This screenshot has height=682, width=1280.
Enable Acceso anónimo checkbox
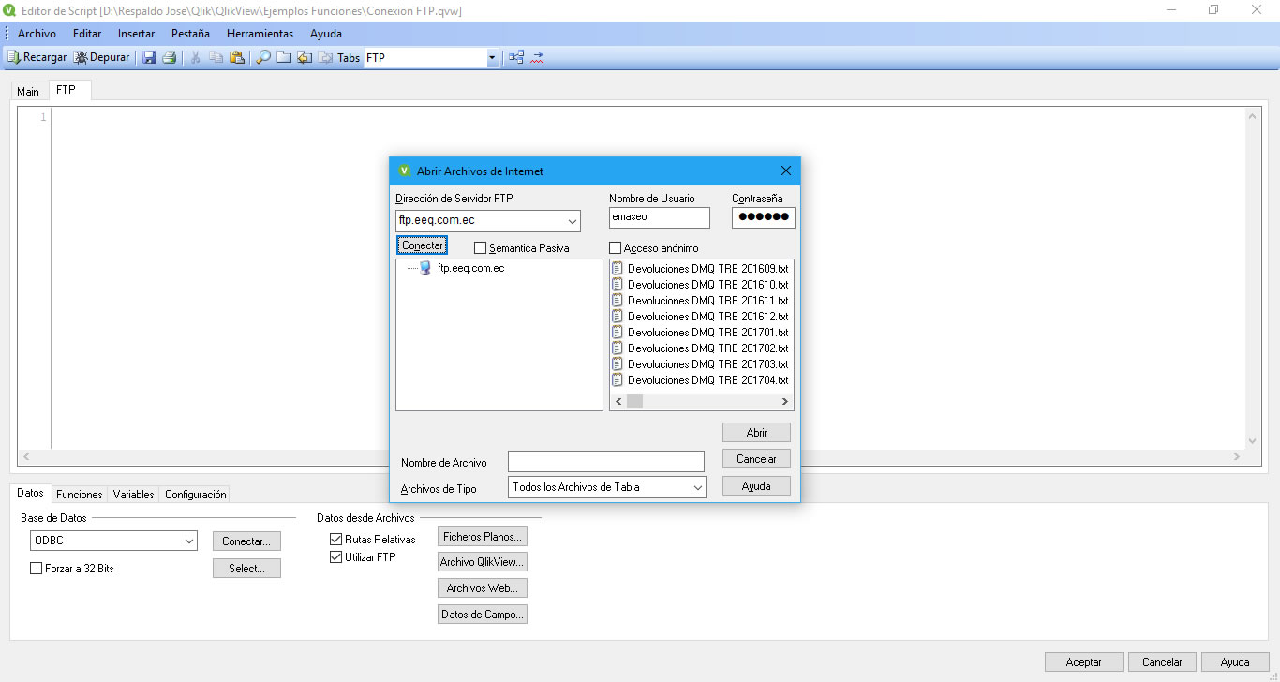616,248
